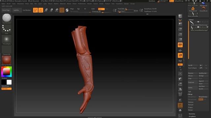Image resolution: width=211 pixels, height=118 pixels.
Task: Click the QuickSave button
Action: (152, 1)
